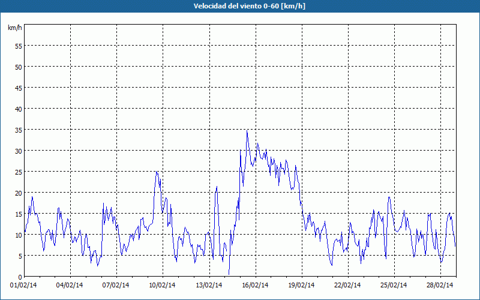Click the date label 25/02/14
The width and height of the screenshot is (480, 300).
tap(394, 286)
